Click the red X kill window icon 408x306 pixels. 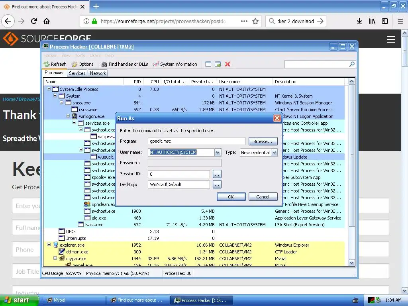point(228,64)
